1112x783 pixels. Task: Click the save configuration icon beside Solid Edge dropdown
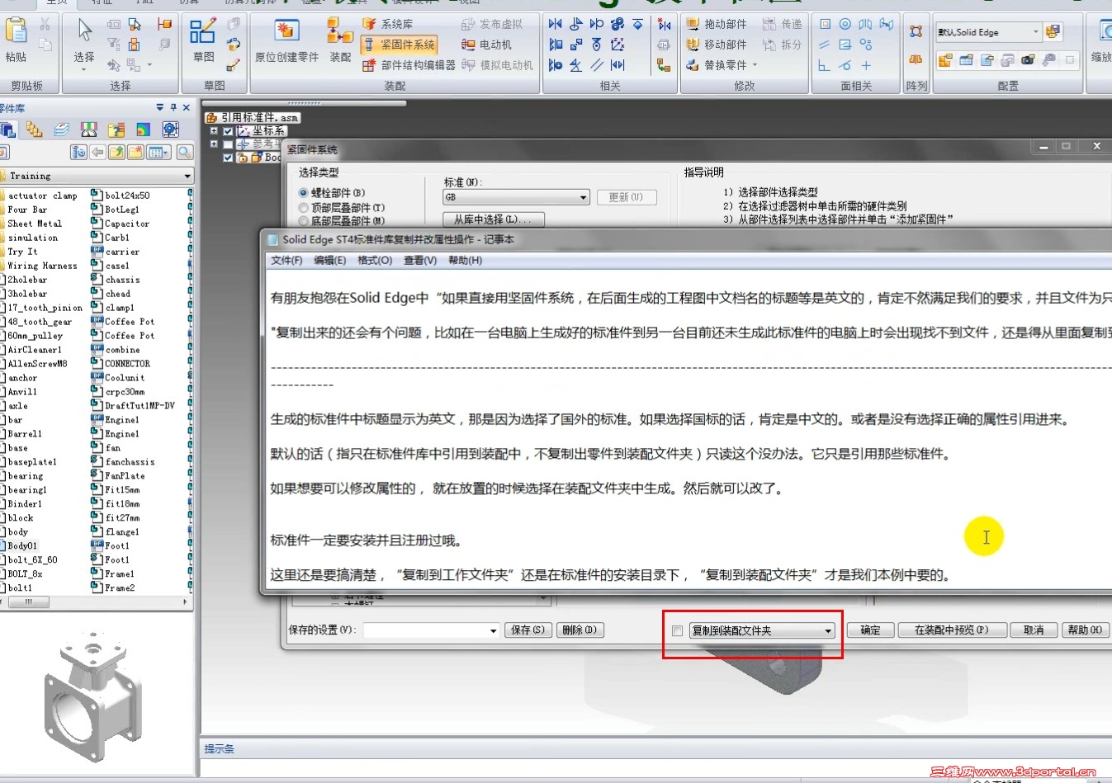[1053, 32]
